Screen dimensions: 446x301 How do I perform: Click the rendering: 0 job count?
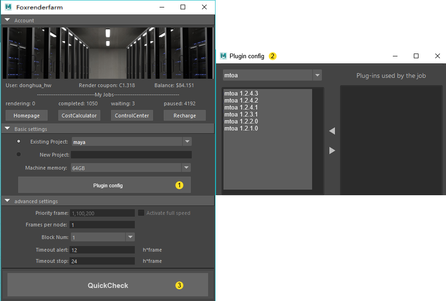[x=21, y=103]
